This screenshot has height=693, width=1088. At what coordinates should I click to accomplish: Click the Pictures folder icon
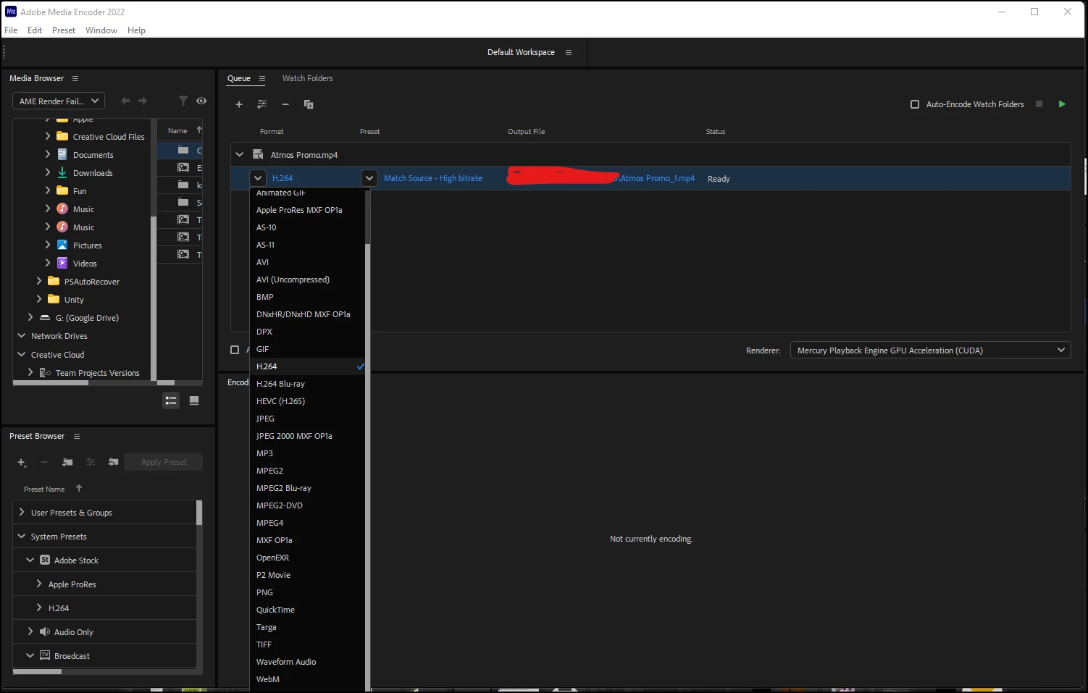click(62, 245)
